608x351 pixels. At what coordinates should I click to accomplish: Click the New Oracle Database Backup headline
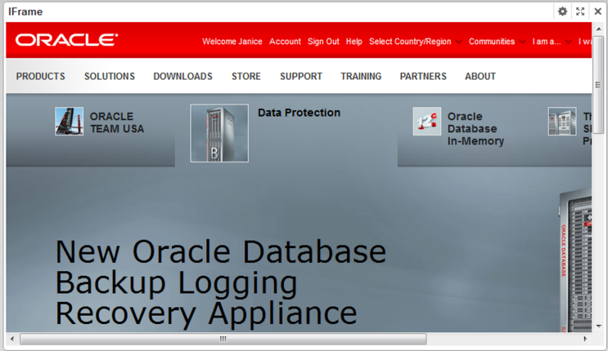[220, 282]
